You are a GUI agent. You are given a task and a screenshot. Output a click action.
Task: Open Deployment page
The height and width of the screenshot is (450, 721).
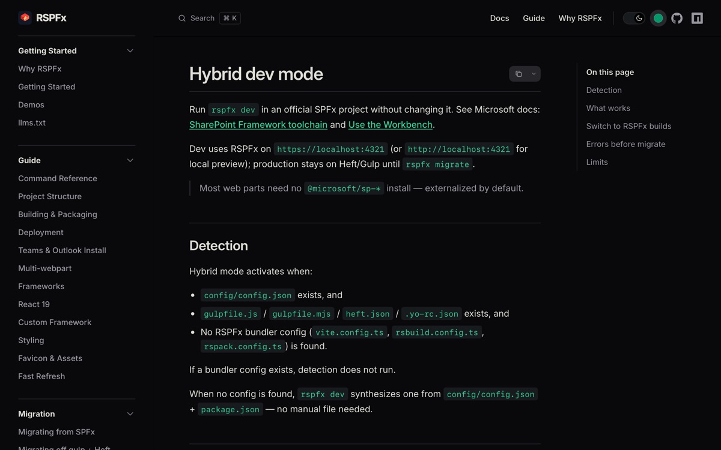[x=41, y=232]
